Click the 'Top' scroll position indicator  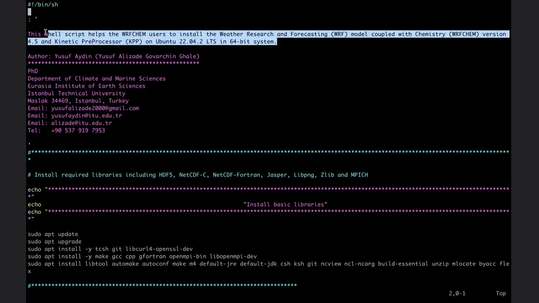501,293
